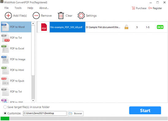The width and height of the screenshot is (168, 121).
Task: Select the PDF to Epub option
Action: [16, 81]
